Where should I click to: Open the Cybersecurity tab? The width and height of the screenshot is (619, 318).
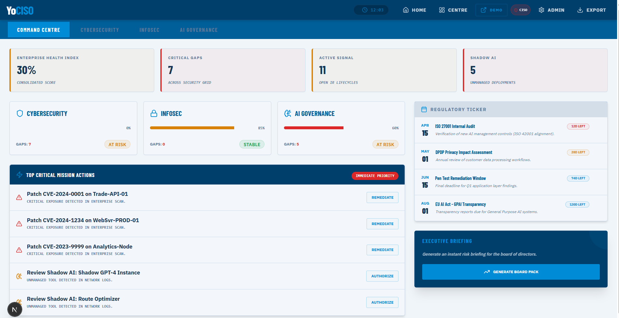(100, 30)
